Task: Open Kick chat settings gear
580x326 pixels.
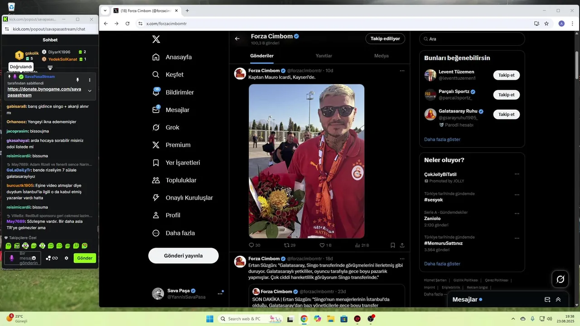Action: pos(67,258)
